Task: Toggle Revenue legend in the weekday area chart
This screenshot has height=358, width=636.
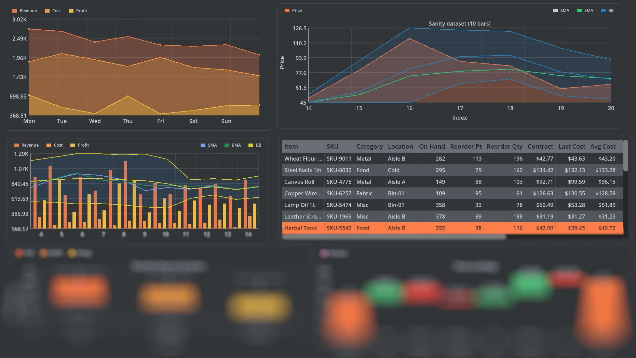Action: click(x=24, y=11)
